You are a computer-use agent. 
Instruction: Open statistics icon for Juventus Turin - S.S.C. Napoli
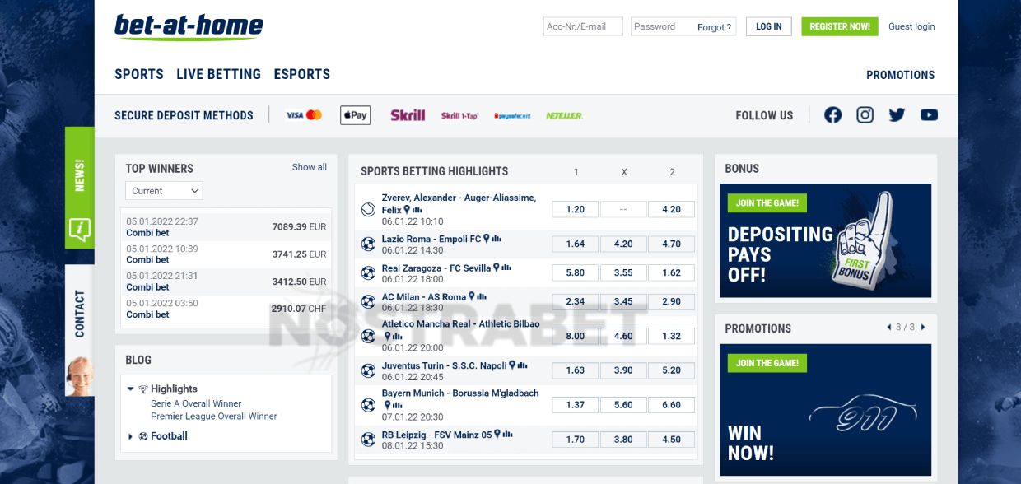coord(523,365)
